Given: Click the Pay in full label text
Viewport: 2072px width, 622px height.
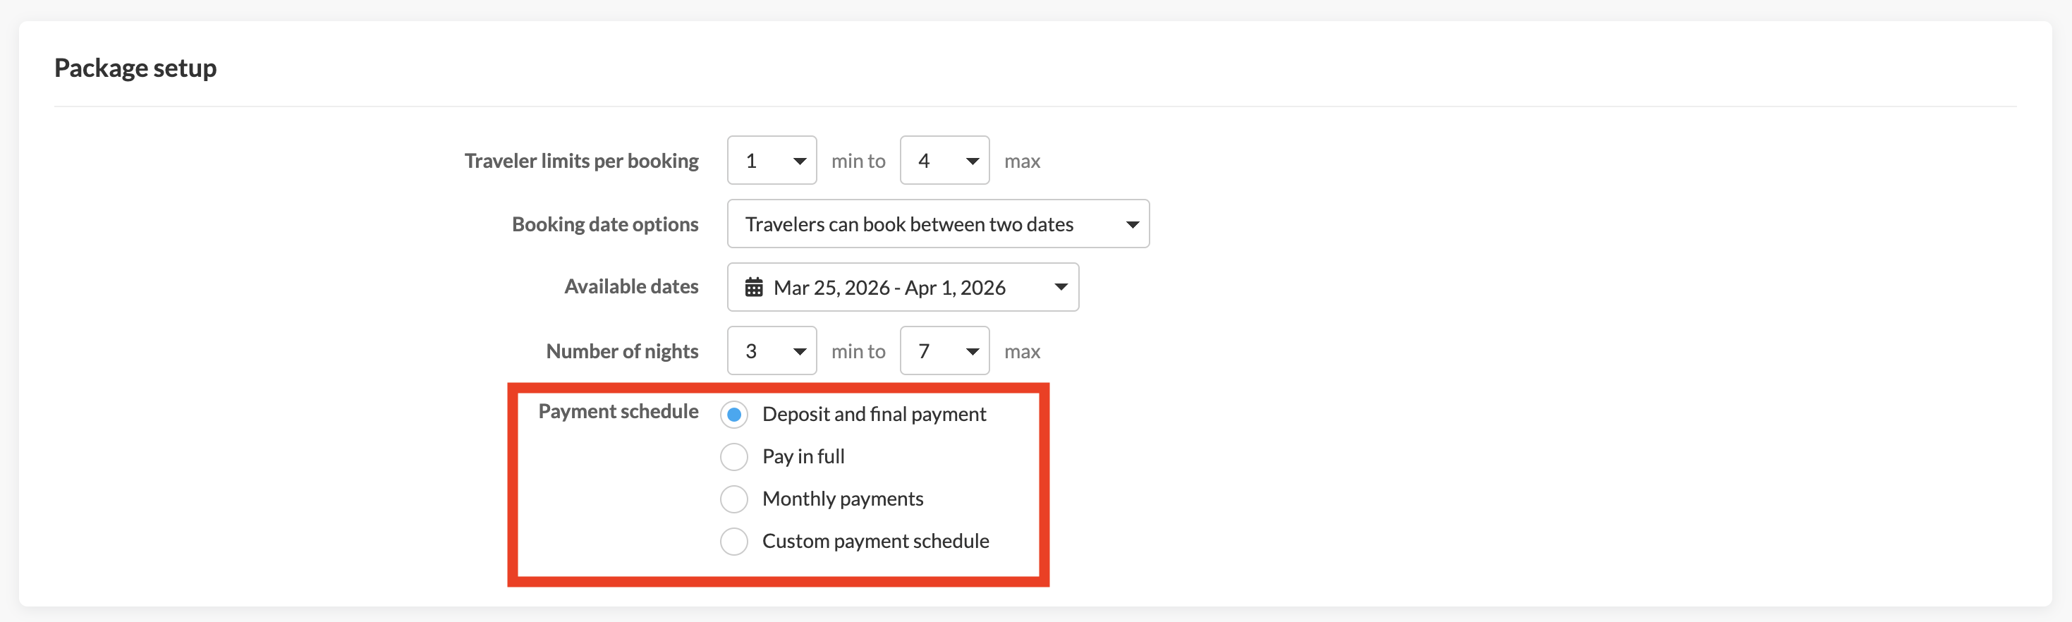Looking at the screenshot, I should 803,457.
